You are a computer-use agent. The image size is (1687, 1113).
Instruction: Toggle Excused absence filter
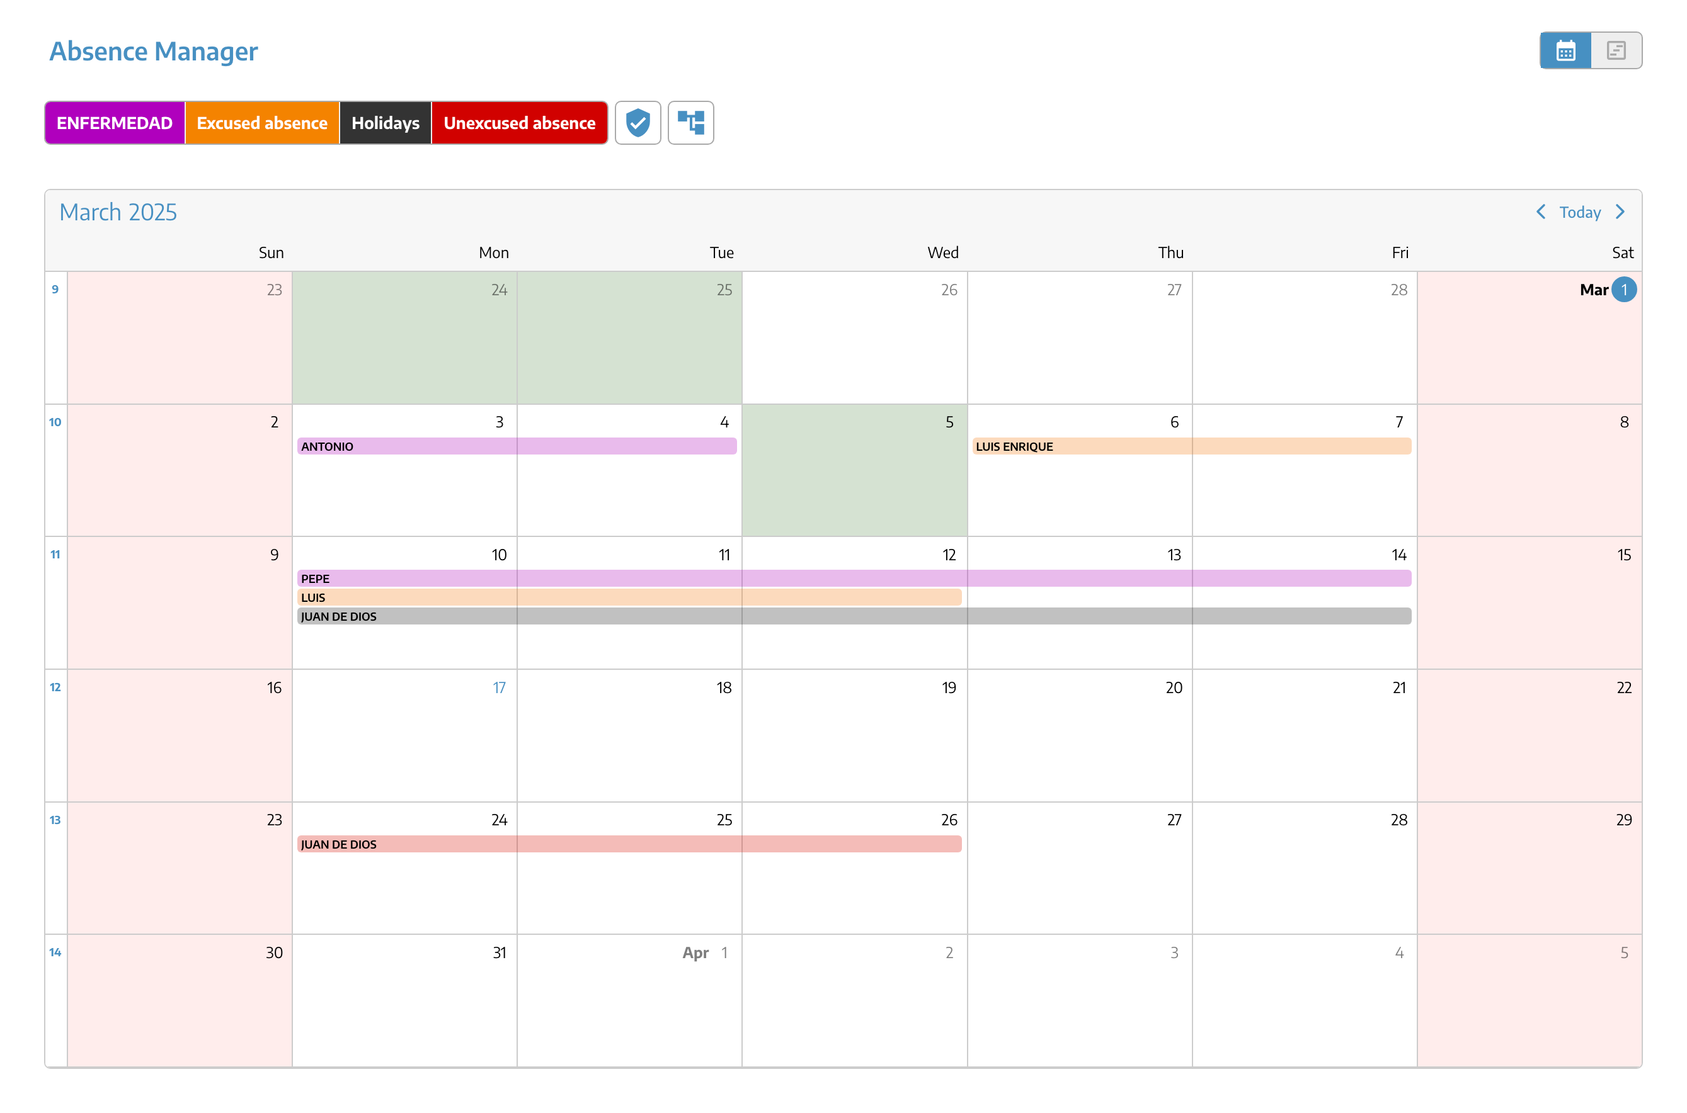[262, 123]
